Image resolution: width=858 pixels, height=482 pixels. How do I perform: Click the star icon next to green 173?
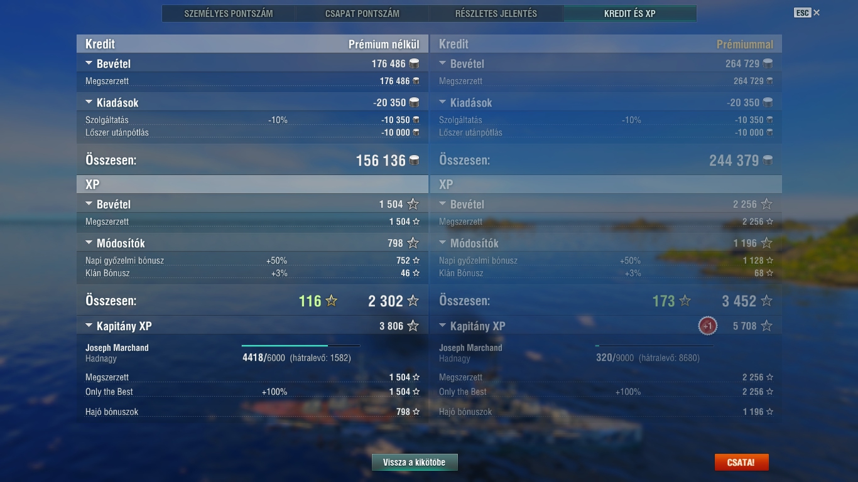[x=685, y=301]
